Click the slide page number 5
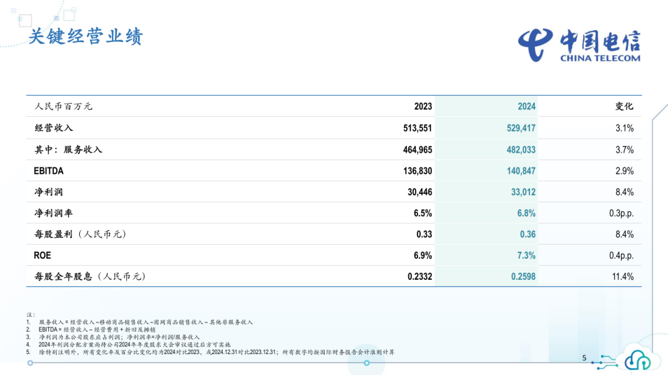This screenshot has height=375, width=668. click(584, 358)
